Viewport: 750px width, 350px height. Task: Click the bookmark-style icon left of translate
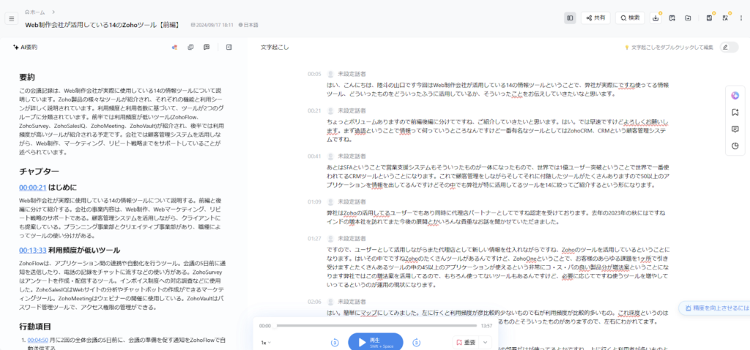pyautogui.click(x=709, y=18)
